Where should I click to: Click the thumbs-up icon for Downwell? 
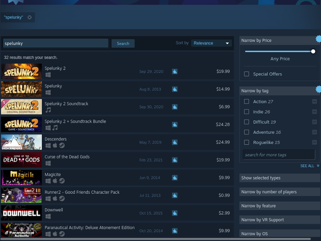[x=175, y=213]
